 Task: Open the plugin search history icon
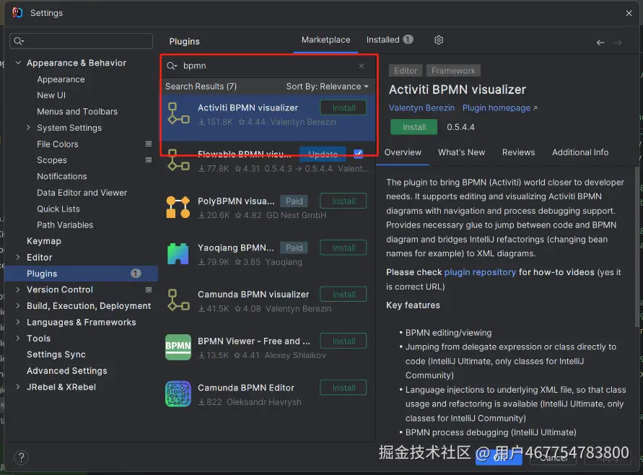coord(172,66)
